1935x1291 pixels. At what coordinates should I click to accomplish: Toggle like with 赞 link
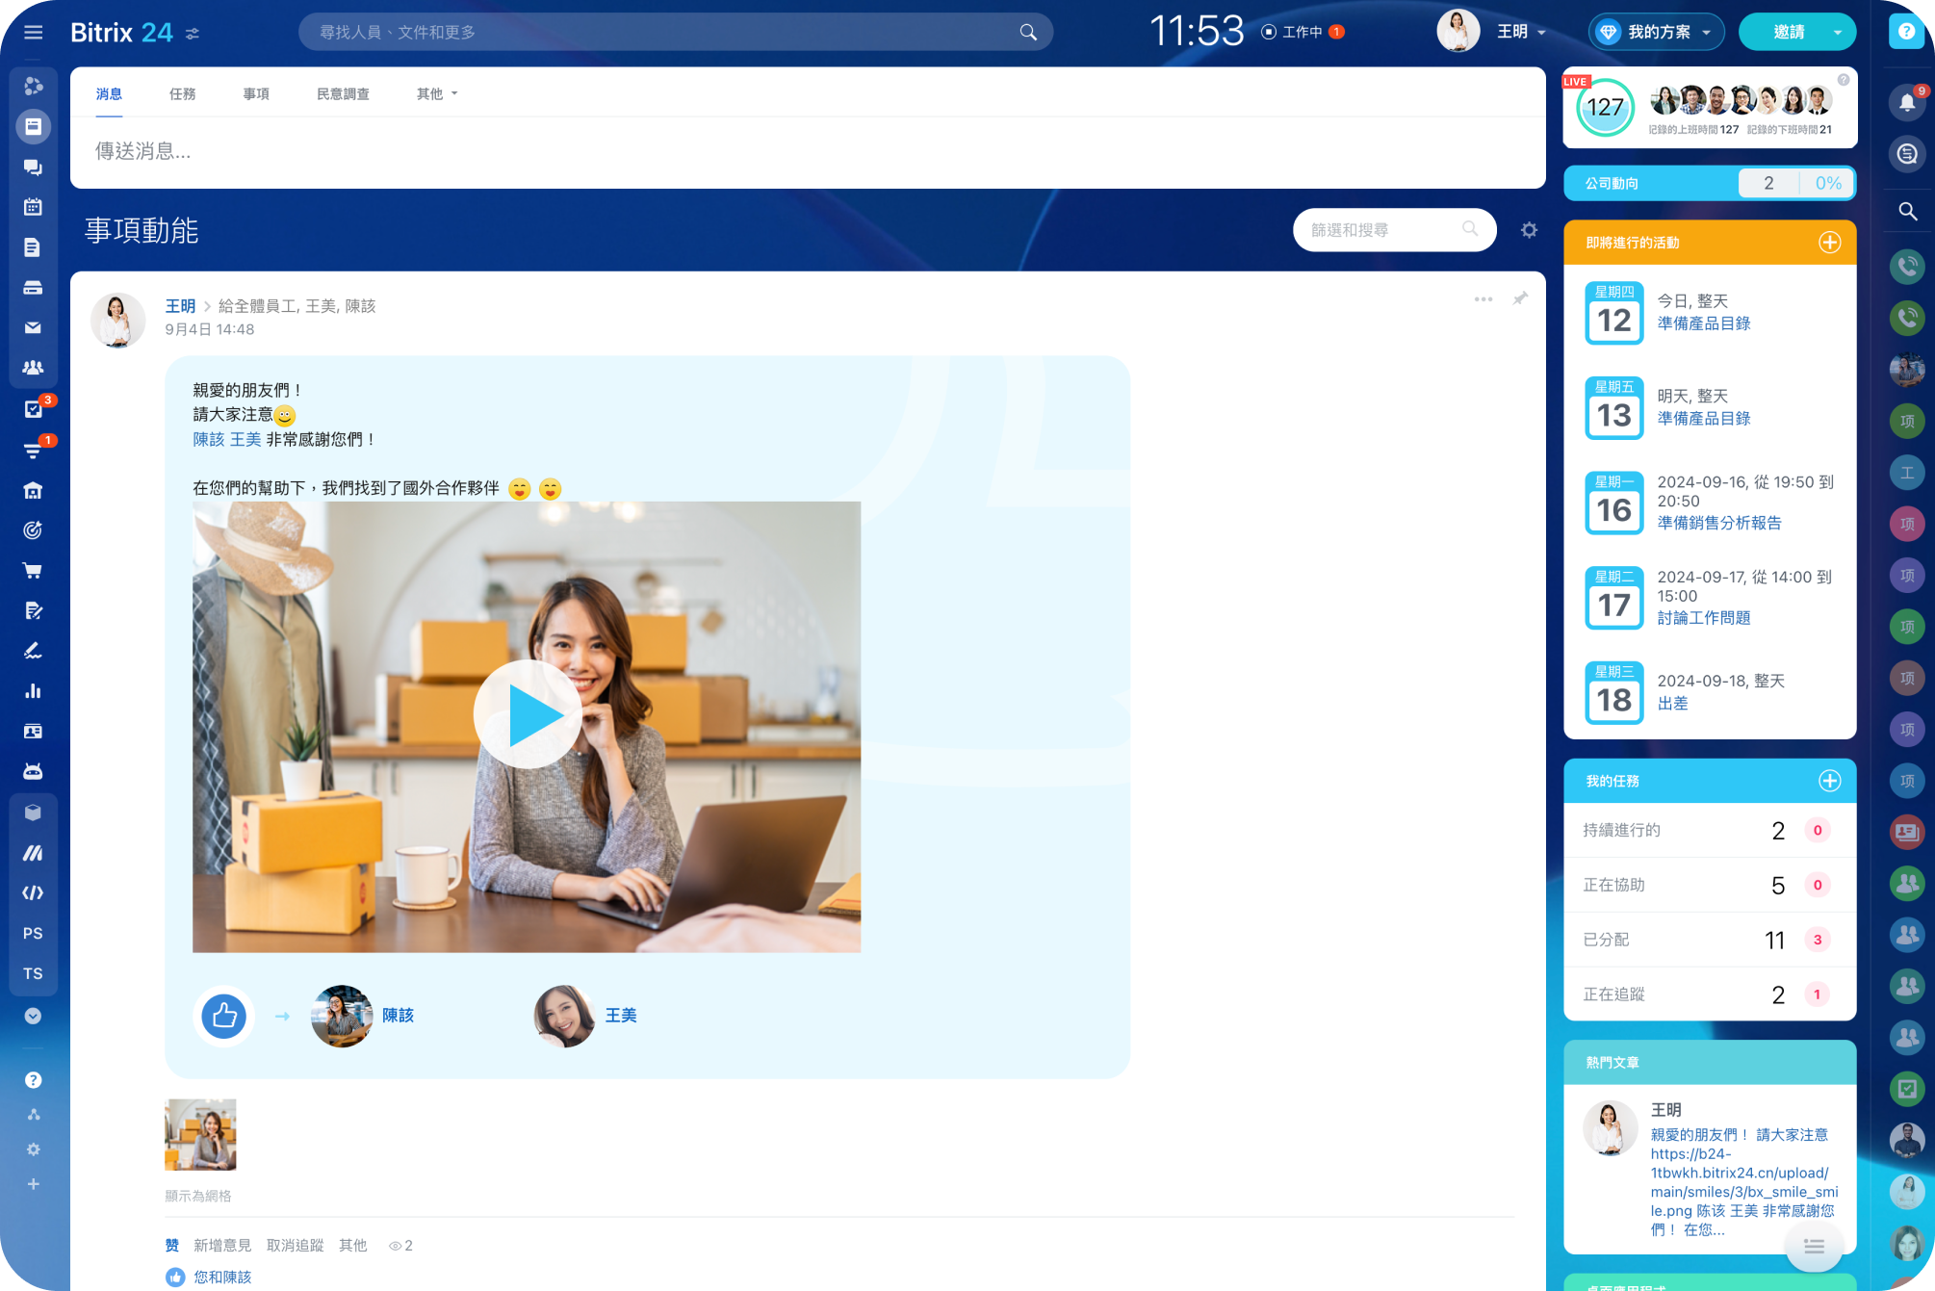(172, 1245)
